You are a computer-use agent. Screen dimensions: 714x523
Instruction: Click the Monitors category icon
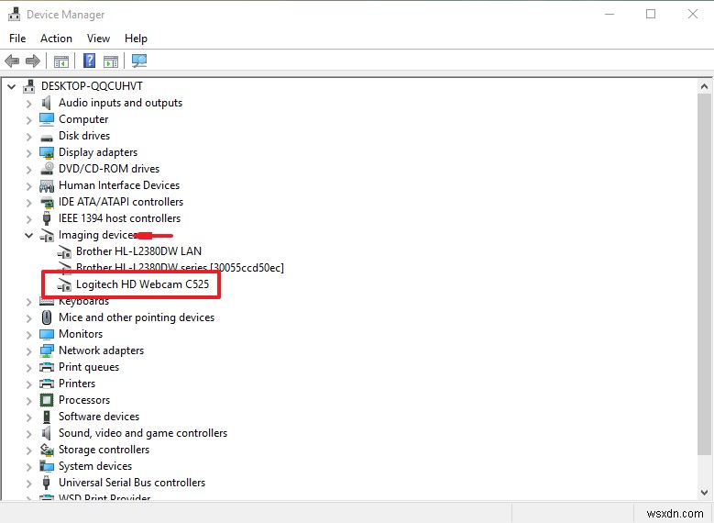coord(47,334)
